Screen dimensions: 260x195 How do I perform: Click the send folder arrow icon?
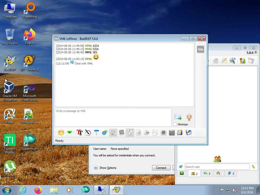pyautogui.click(x=147, y=133)
